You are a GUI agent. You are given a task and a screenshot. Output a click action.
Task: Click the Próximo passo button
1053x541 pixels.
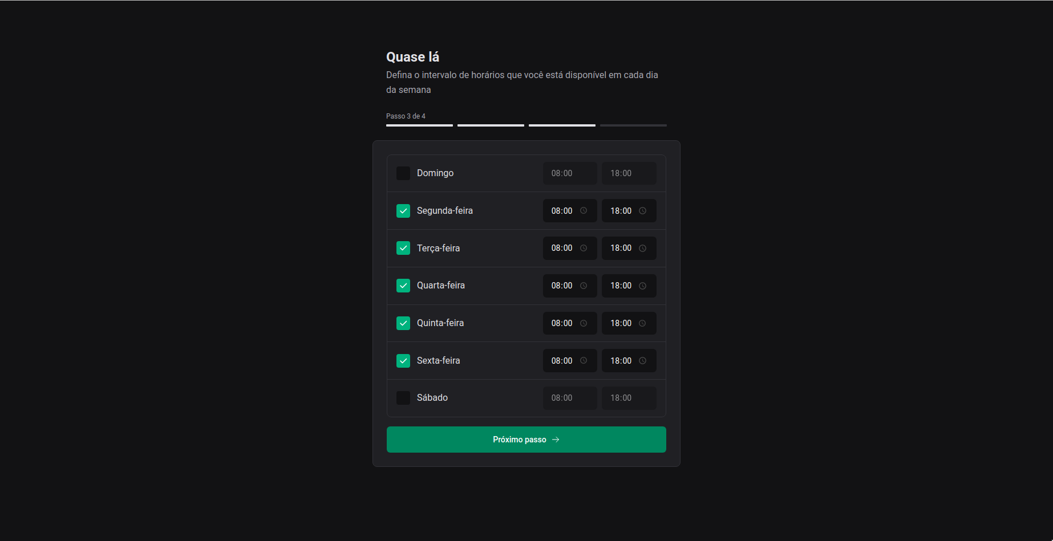526,440
